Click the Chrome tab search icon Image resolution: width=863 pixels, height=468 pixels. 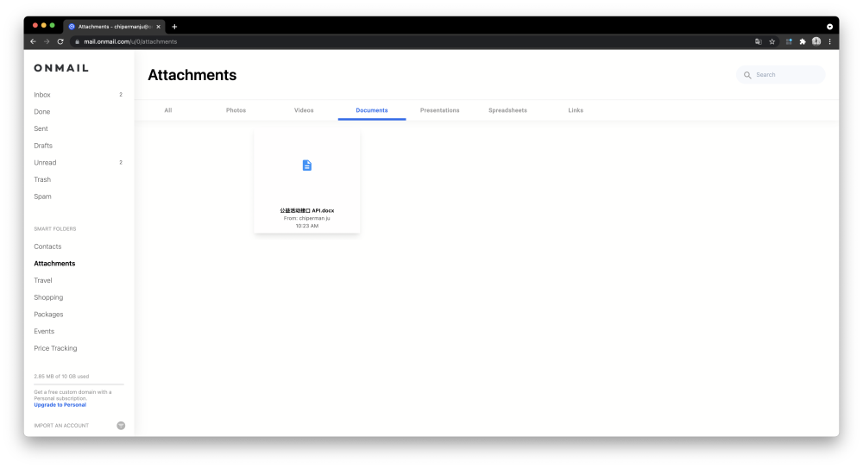(829, 27)
